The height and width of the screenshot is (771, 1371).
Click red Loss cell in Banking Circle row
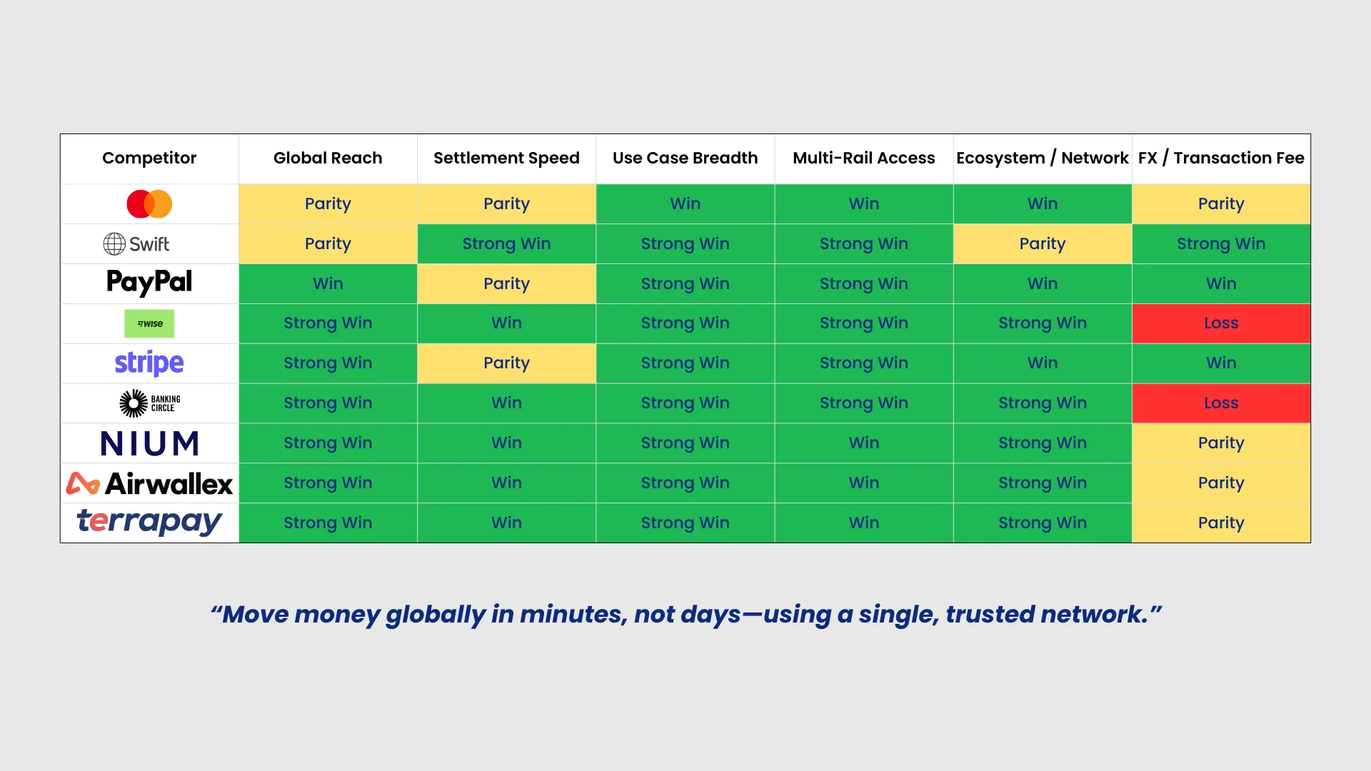[1221, 403]
